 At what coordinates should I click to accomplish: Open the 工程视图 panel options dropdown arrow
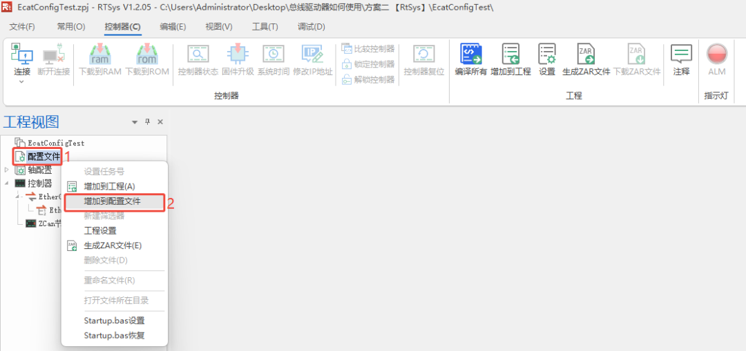135,122
